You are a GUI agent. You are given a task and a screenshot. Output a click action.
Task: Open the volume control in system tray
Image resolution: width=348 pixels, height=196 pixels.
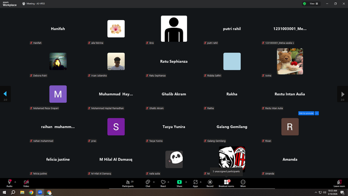tap(325, 192)
